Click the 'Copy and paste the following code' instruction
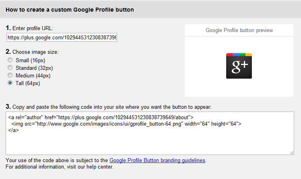 [x=112, y=107]
